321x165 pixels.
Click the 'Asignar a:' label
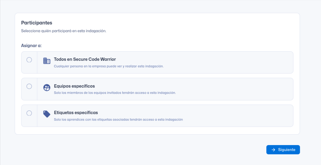31,46
